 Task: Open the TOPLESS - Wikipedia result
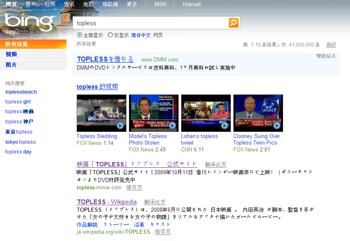click(107, 202)
